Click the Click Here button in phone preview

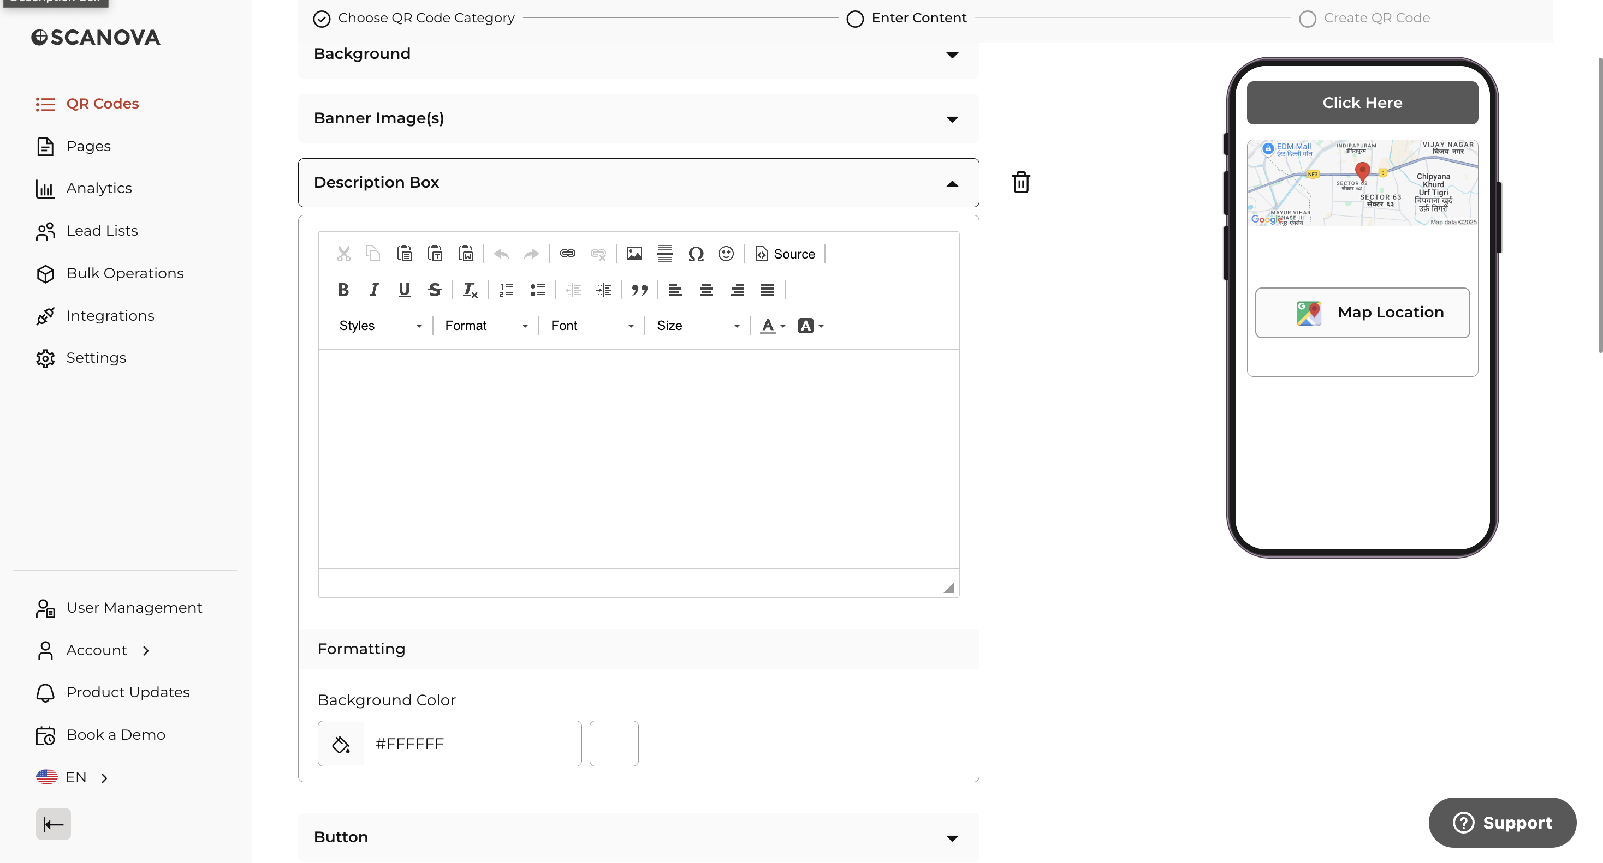pyautogui.click(x=1362, y=103)
